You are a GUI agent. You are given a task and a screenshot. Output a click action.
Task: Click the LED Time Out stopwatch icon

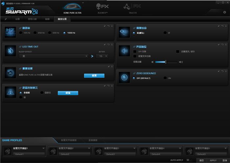10,51
